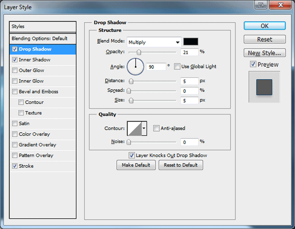Viewport: 295px width, 229px height.
Task: Tick the Texture sub-option checkbox
Action: tap(21, 113)
